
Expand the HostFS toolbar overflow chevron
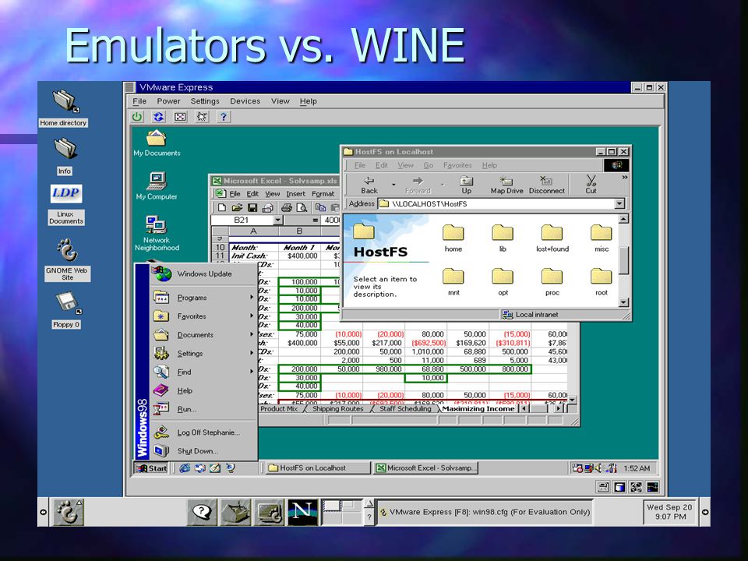(624, 178)
